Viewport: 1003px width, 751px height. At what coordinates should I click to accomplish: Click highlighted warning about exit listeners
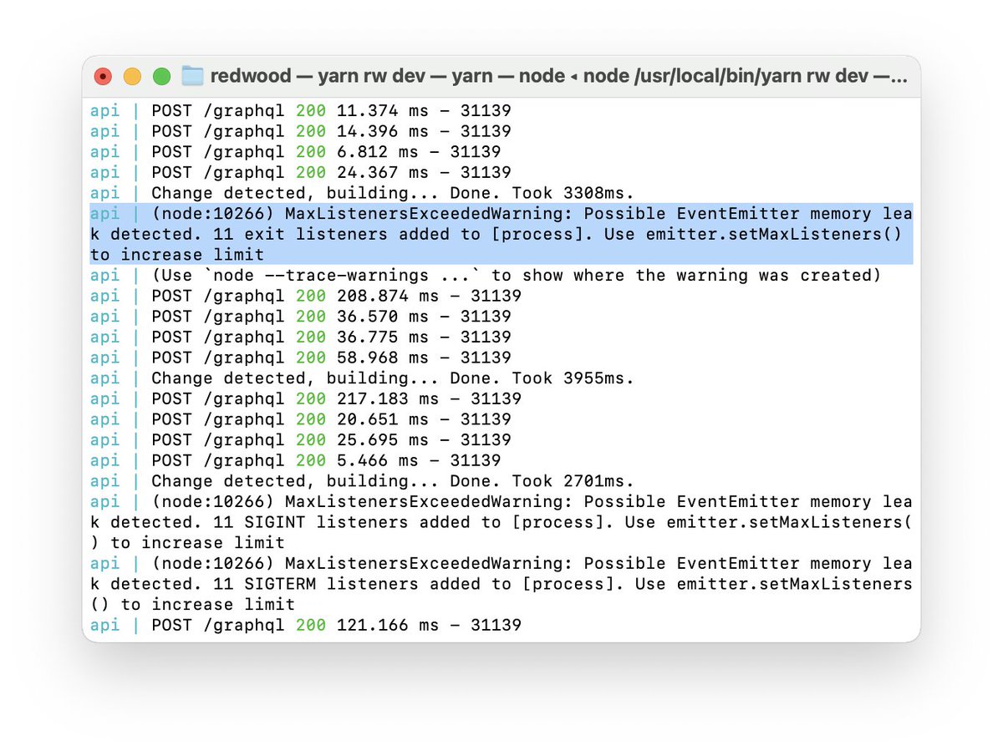[x=501, y=234]
